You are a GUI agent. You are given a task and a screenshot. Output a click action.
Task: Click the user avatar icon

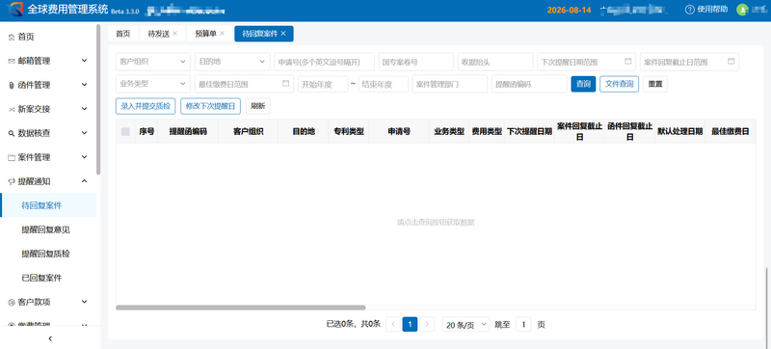point(742,10)
